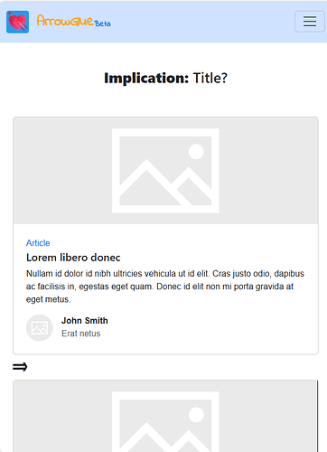Click the John Smith author name
Screen dimensions: 327x452
tap(85, 321)
